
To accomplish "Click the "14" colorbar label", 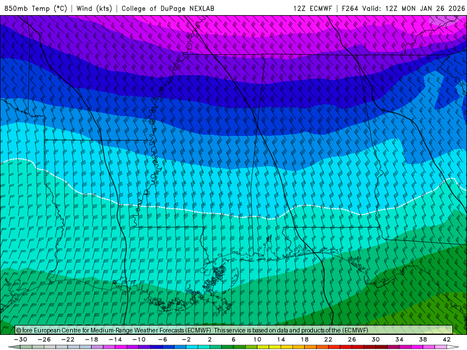I will [281, 339].
